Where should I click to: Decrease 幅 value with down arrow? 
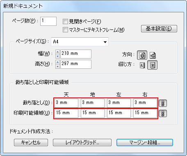point(57,56)
